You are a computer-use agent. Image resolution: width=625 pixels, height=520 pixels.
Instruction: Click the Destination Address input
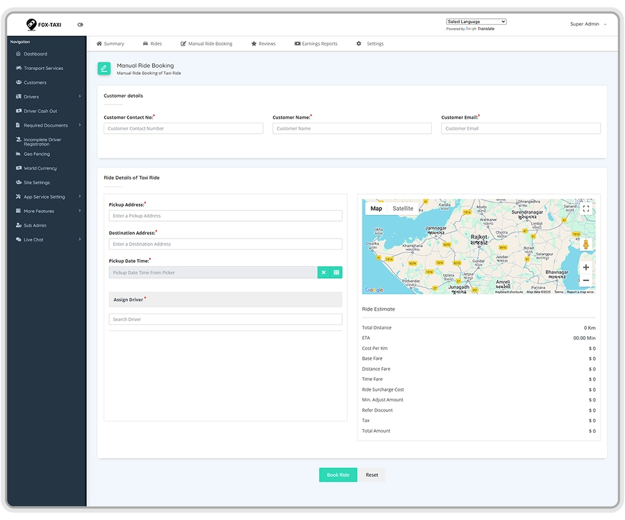pos(226,244)
